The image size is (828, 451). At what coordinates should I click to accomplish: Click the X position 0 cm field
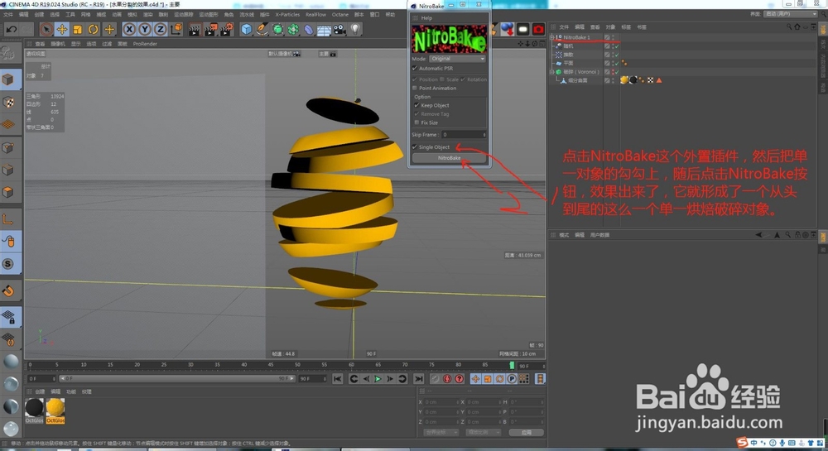(x=440, y=402)
